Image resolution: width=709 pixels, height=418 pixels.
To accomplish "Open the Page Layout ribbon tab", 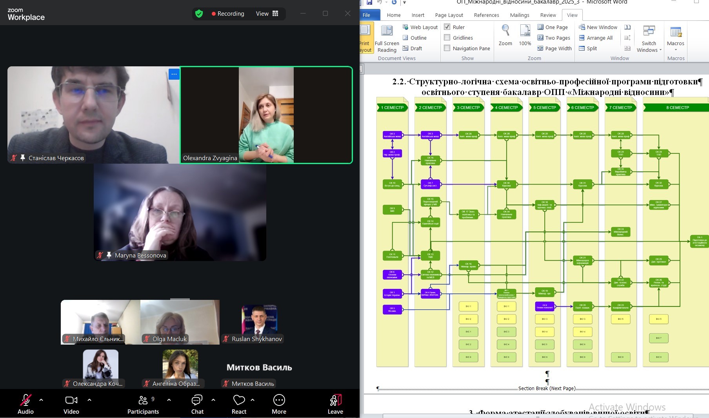I will [x=449, y=15].
